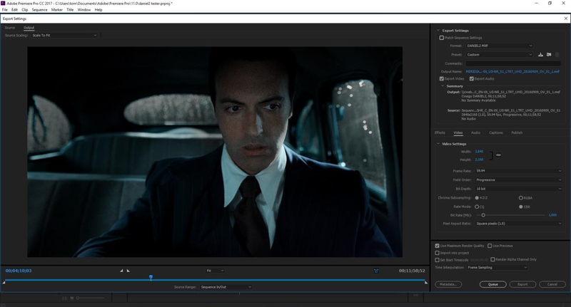Open the Source Range Sequence In/Out dropdown
The image size is (571, 307).
[x=226, y=287]
